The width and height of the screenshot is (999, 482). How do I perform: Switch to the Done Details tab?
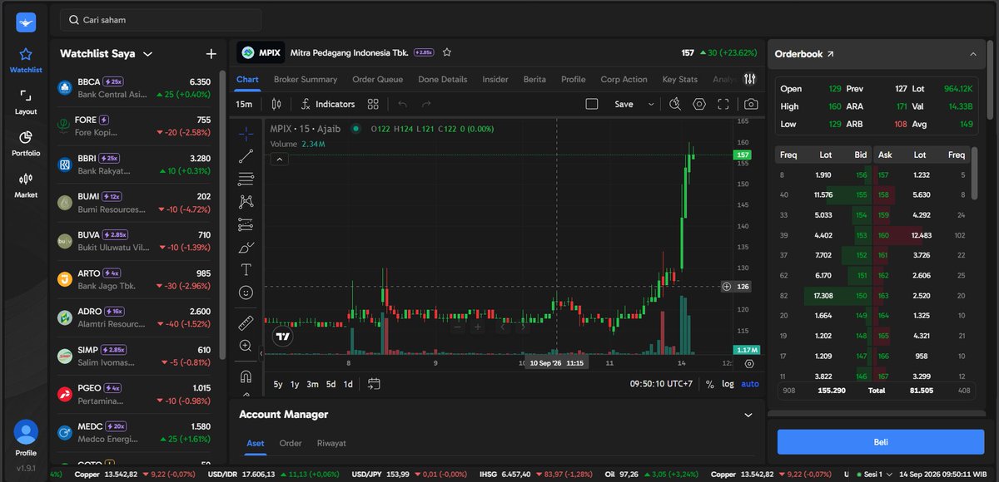click(443, 79)
